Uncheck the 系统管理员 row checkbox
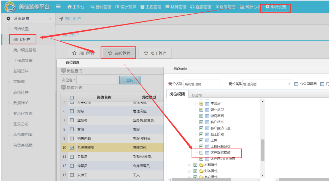The image size is (329, 181). point(72,148)
